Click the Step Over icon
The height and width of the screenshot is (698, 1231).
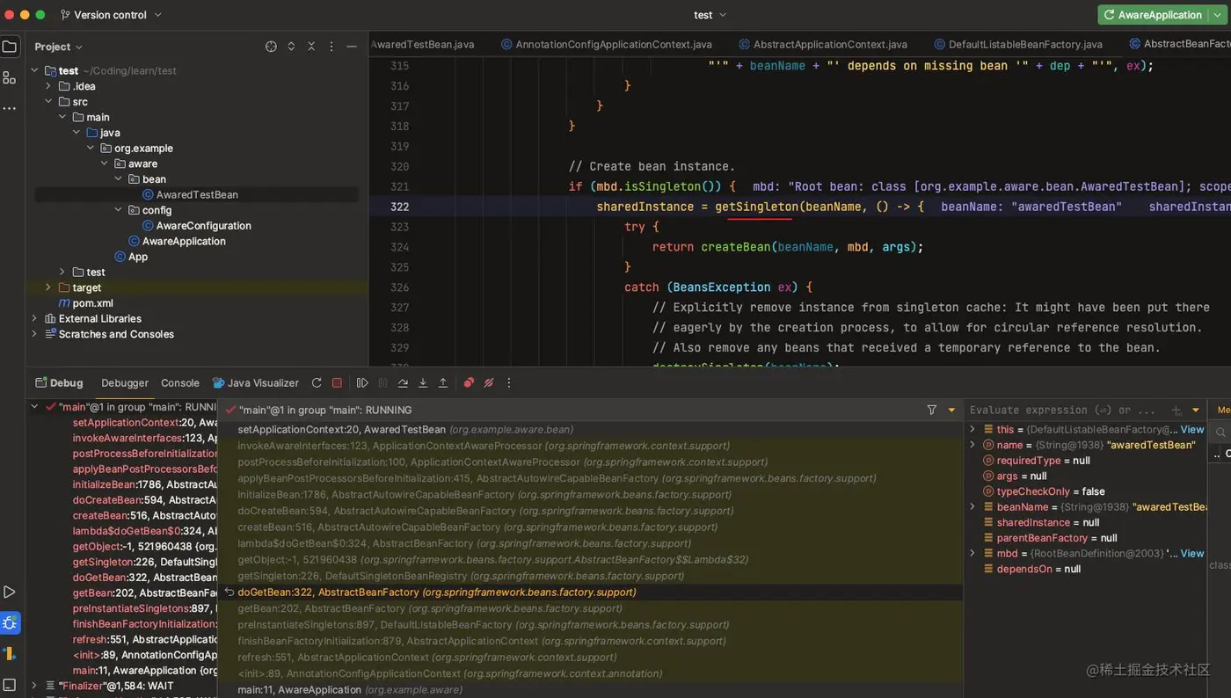(403, 382)
